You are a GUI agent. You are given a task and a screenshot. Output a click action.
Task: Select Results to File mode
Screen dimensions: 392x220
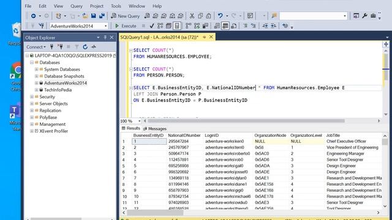[234, 26]
